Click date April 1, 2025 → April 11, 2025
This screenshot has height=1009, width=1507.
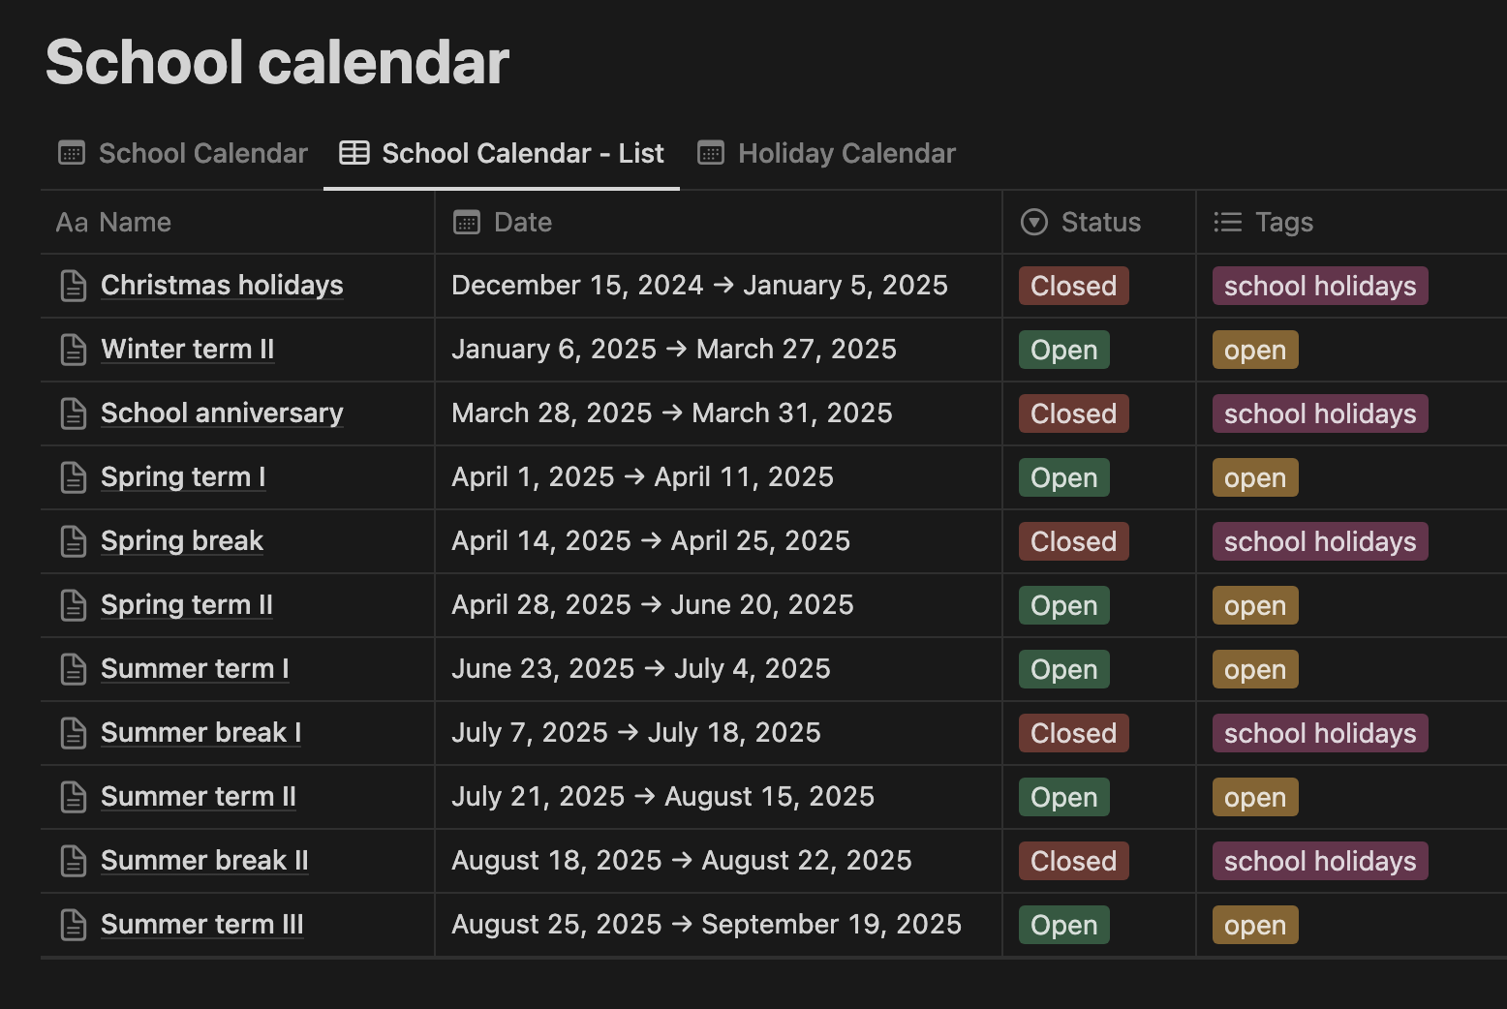642,477
